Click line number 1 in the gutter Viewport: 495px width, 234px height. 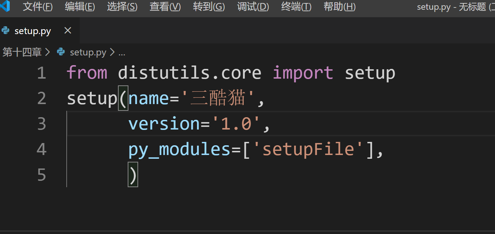pos(42,73)
